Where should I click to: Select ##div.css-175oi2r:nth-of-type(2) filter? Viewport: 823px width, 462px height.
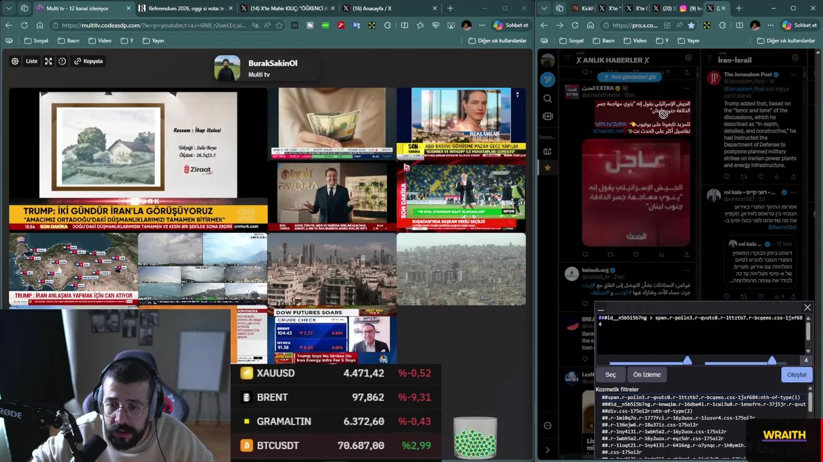coord(647,411)
